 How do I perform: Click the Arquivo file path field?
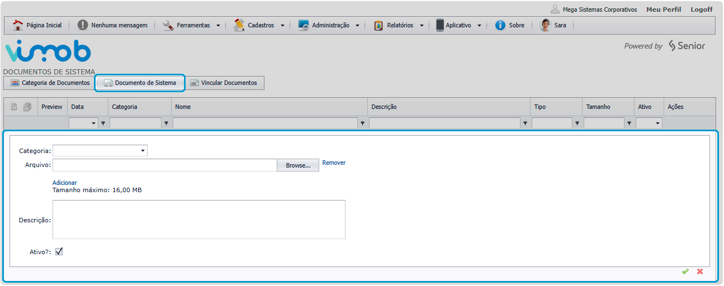(x=165, y=165)
